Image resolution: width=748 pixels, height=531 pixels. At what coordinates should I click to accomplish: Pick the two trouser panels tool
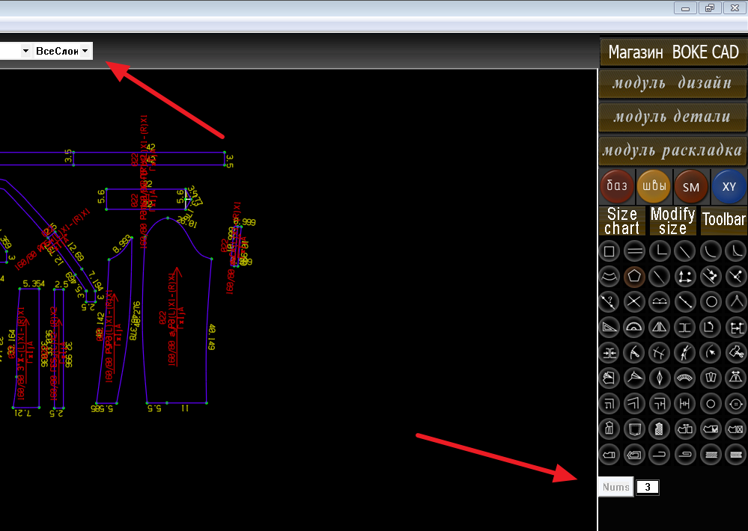711,378
